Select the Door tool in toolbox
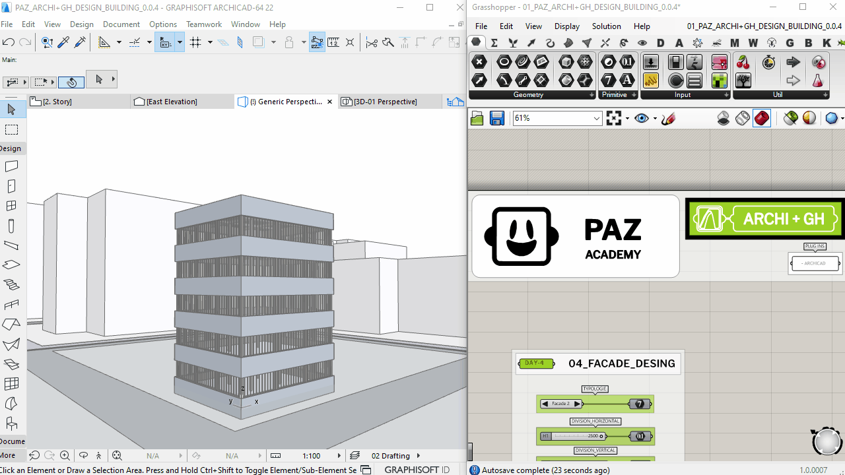This screenshot has width=845, height=475. click(11, 187)
